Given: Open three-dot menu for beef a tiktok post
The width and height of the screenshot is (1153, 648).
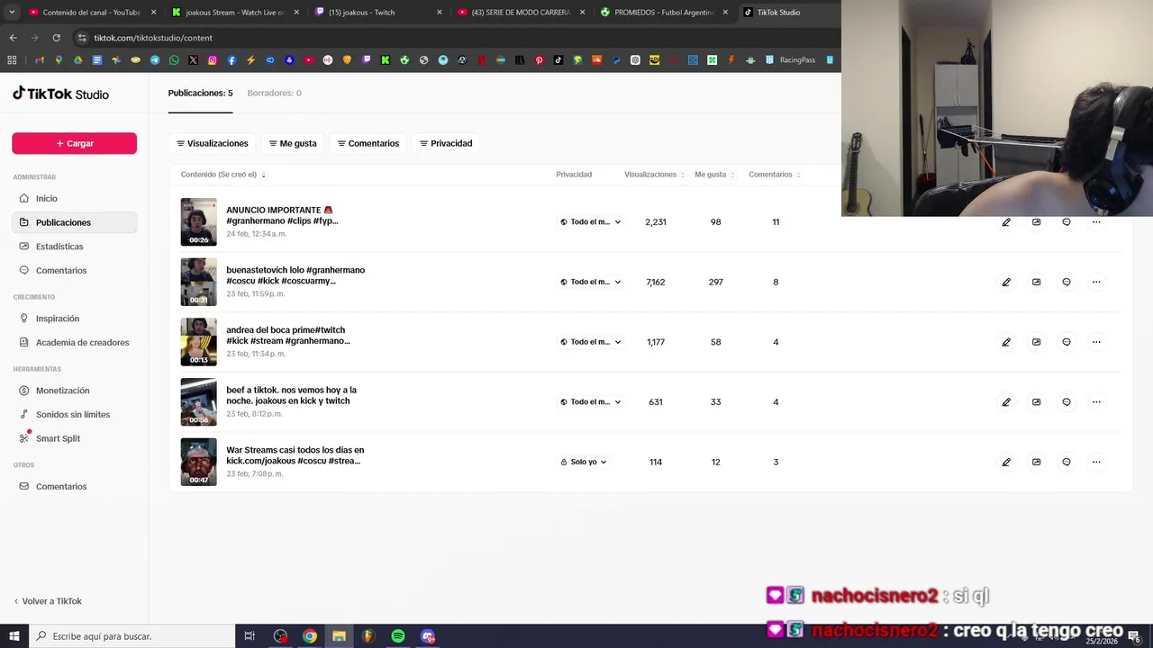Looking at the screenshot, I should 1096,401.
